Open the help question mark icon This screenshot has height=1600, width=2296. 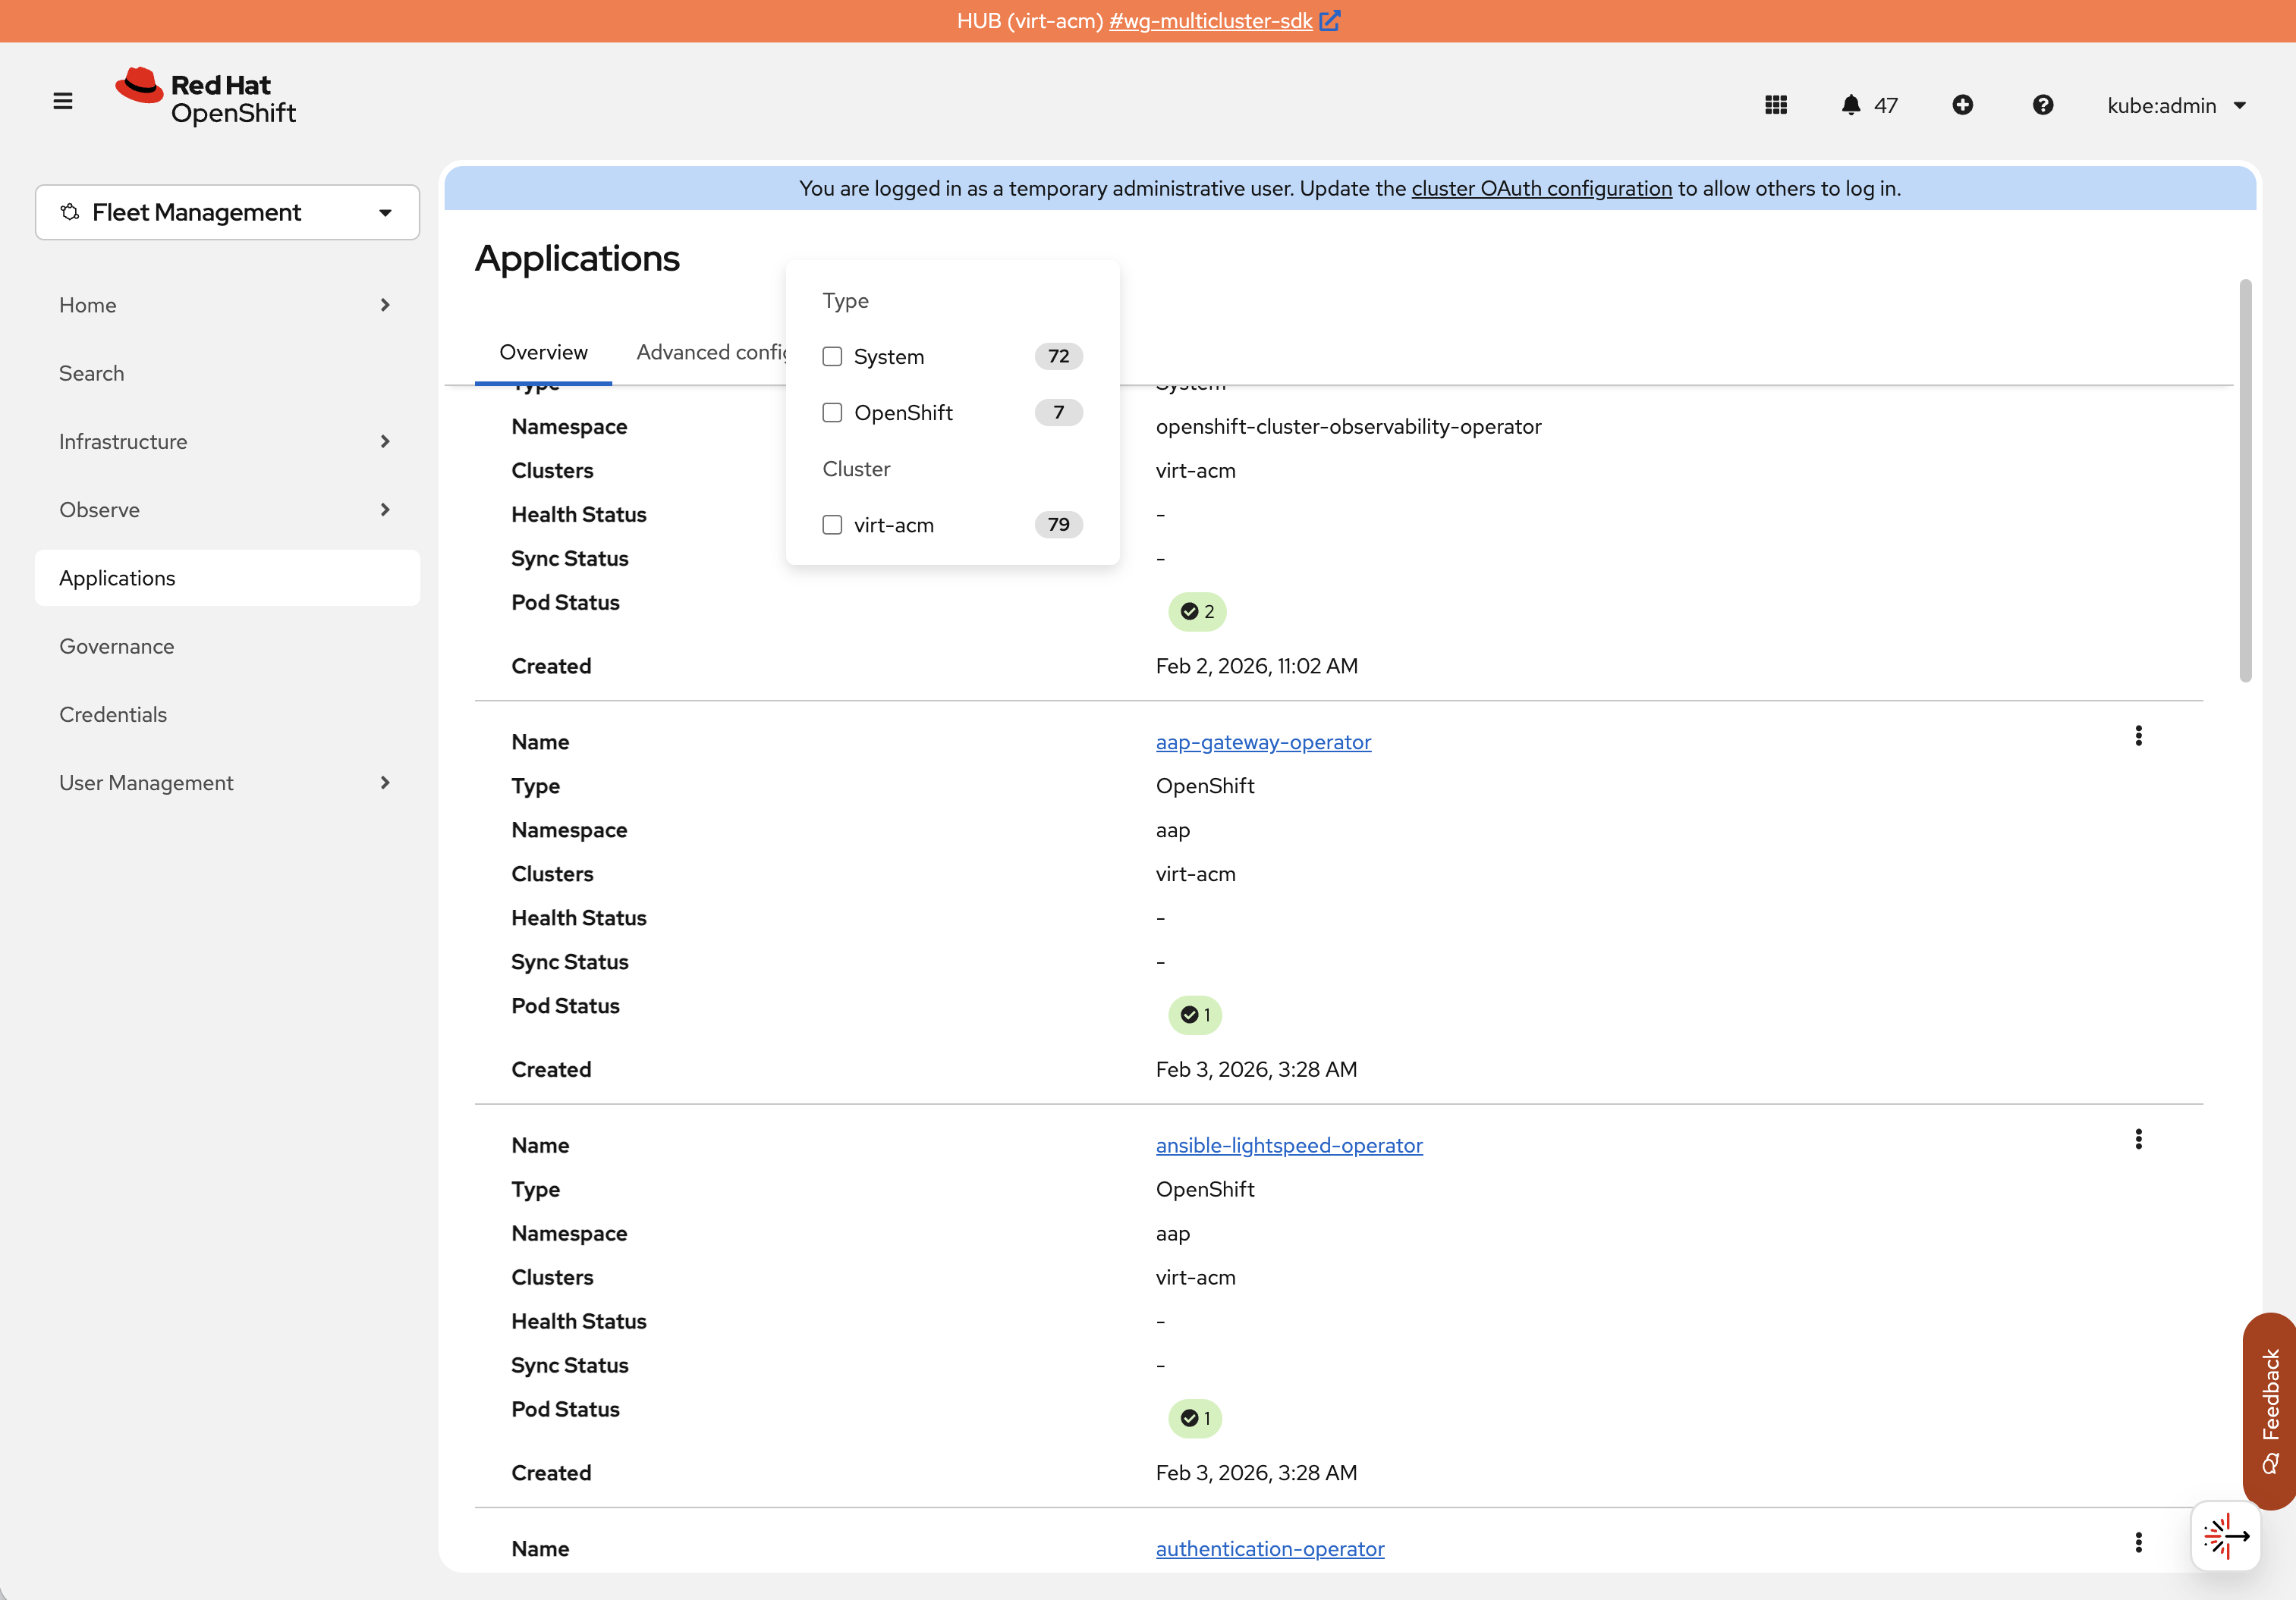[2043, 105]
